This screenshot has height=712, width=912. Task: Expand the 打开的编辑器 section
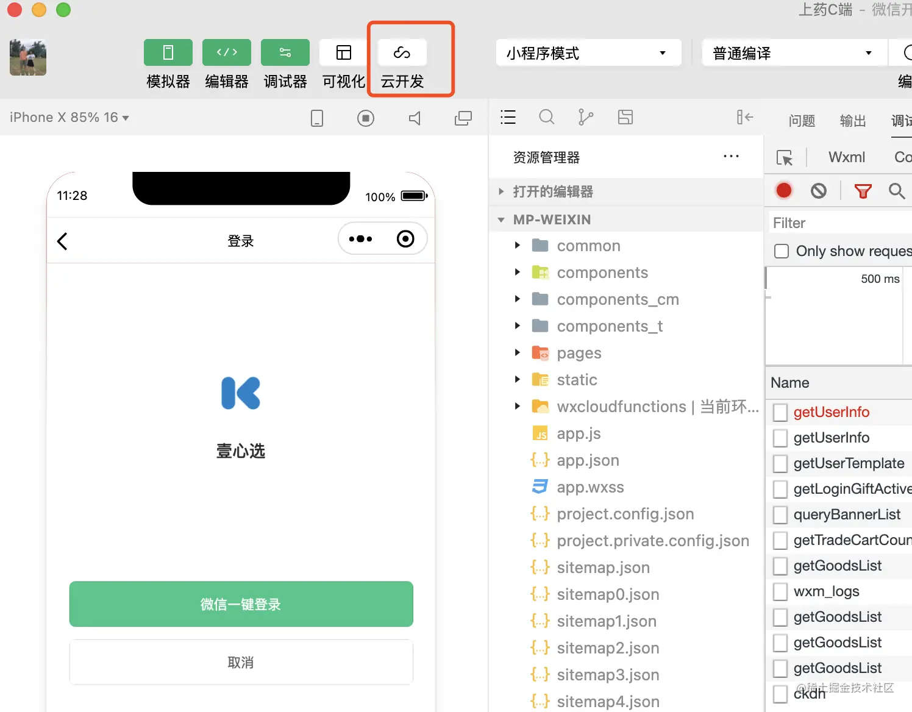tap(626, 191)
